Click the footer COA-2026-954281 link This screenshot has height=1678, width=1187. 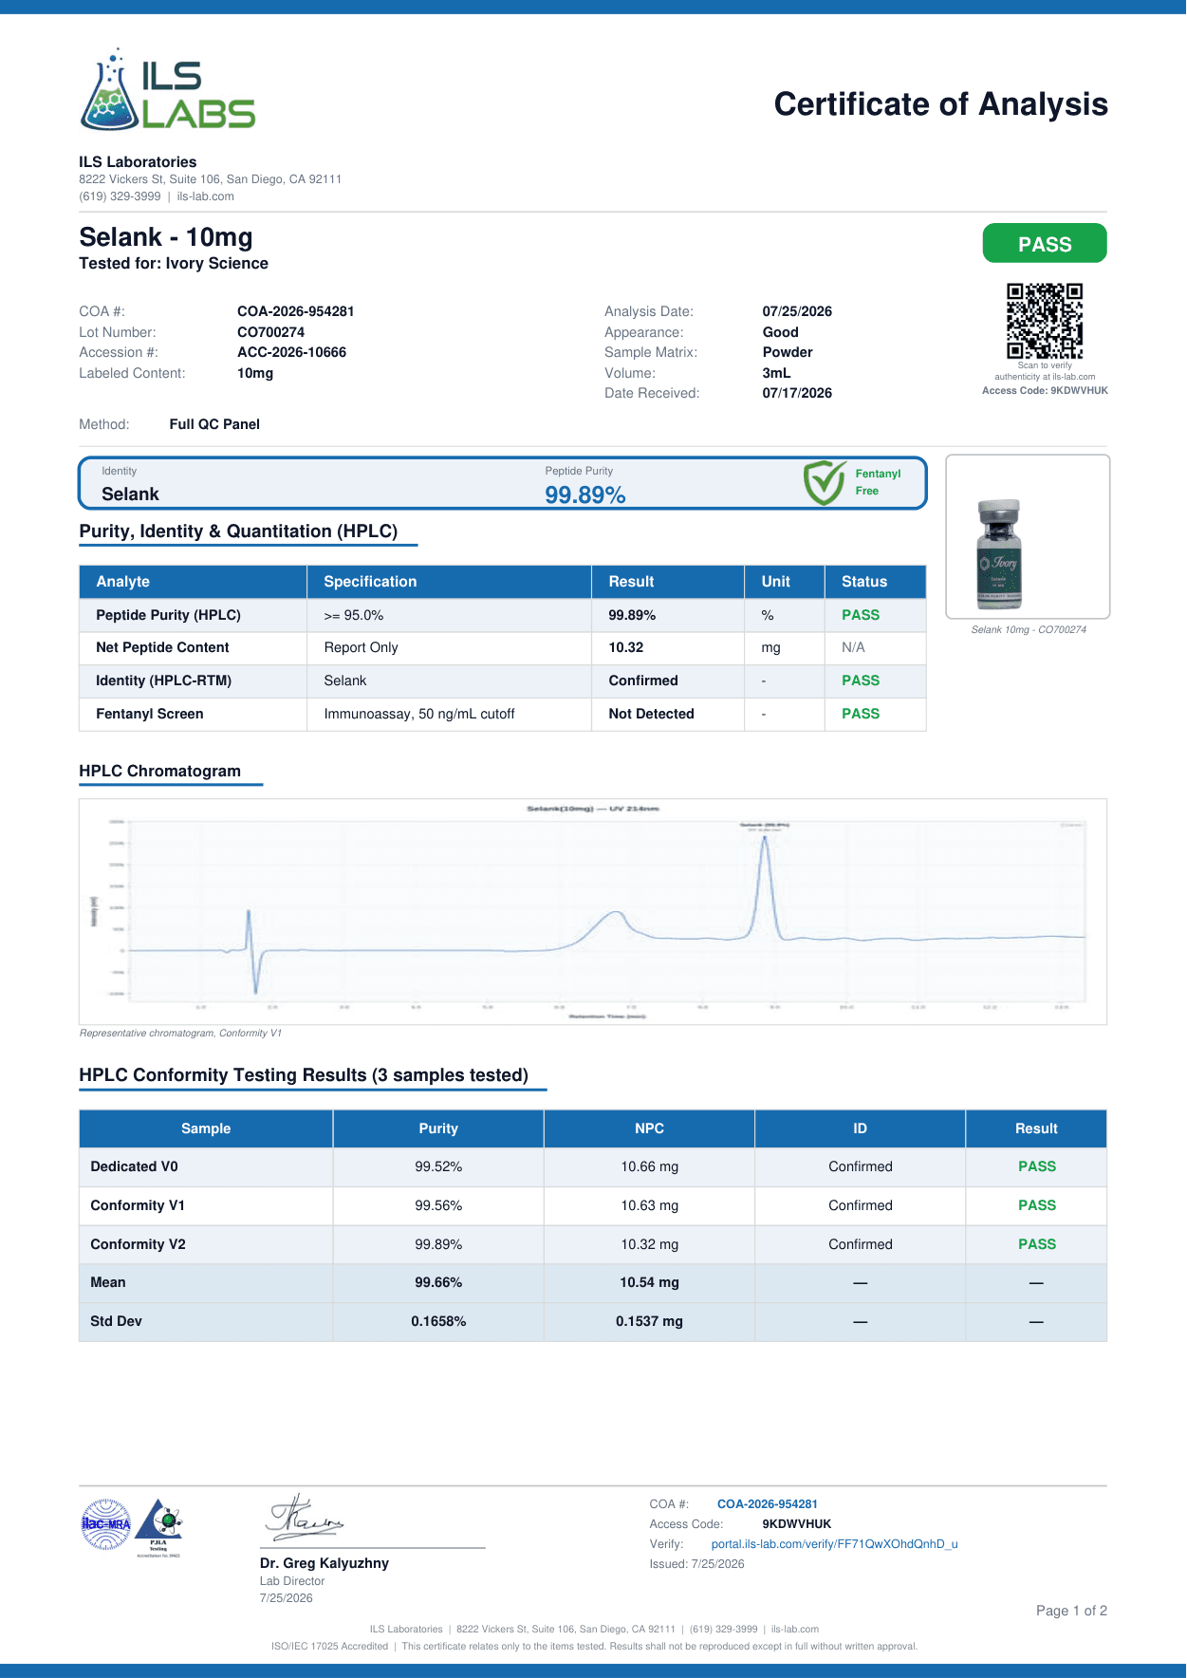click(767, 1504)
